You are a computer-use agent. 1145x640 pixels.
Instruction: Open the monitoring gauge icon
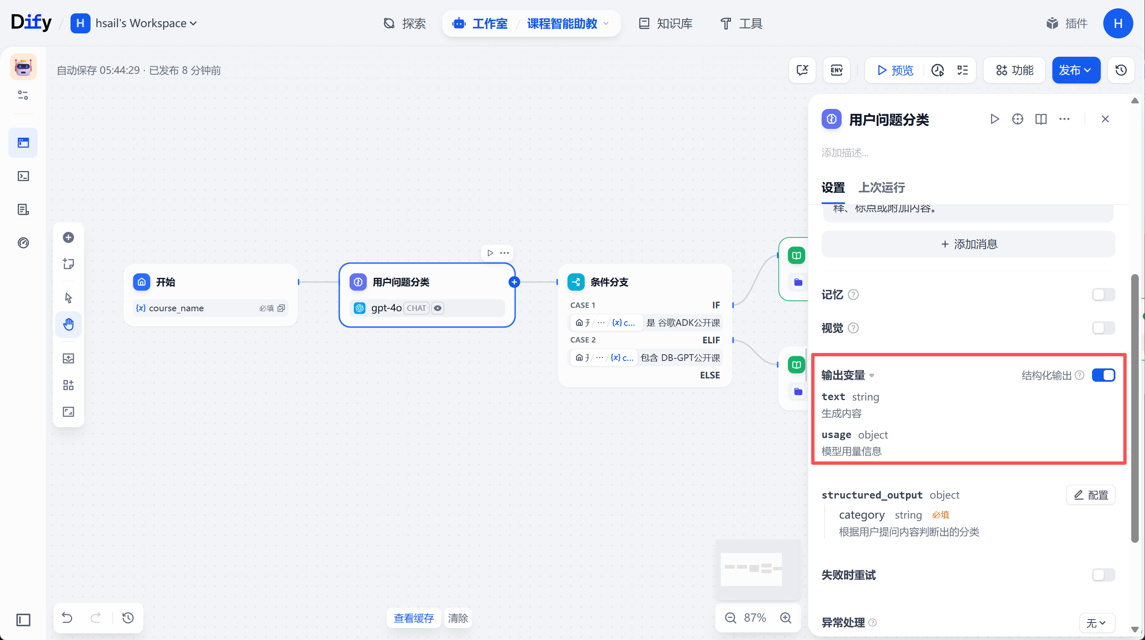click(x=23, y=243)
